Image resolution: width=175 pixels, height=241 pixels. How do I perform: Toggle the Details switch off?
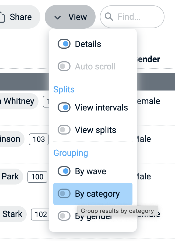click(x=64, y=44)
